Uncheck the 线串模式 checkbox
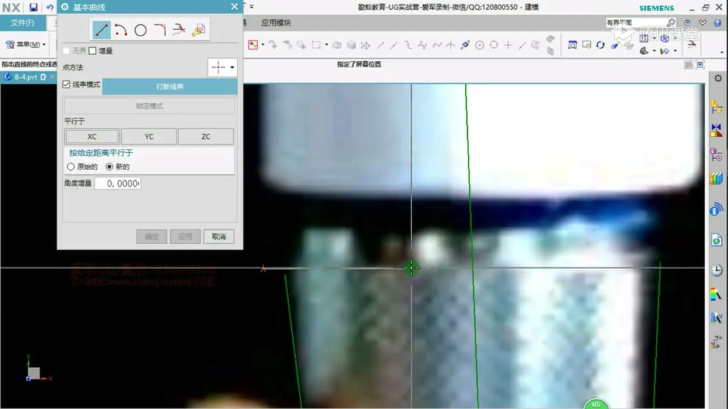This screenshot has width=728, height=409. click(x=67, y=85)
